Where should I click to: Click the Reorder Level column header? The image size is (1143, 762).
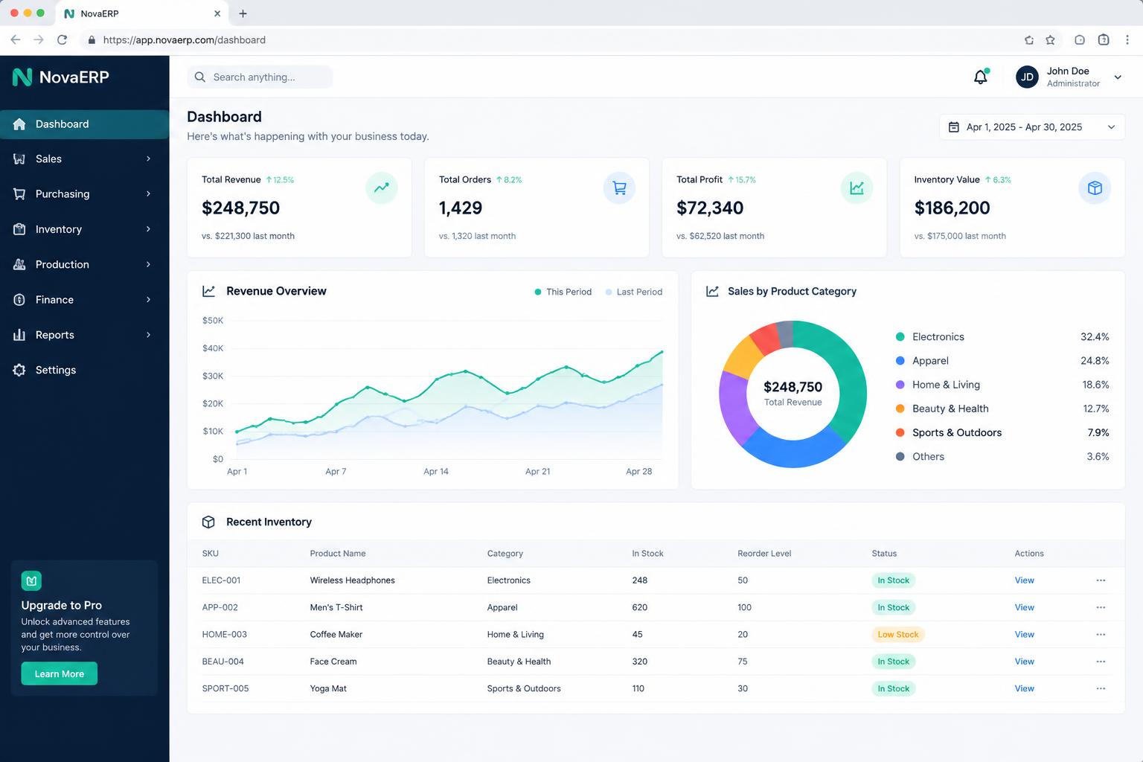click(764, 554)
